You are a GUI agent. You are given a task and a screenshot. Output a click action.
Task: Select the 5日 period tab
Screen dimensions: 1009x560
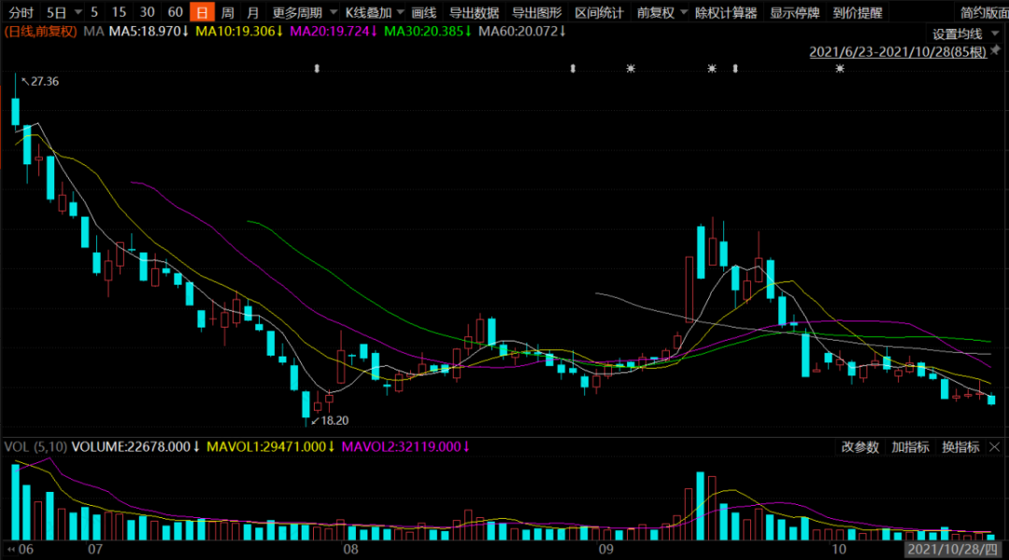pyautogui.click(x=57, y=12)
